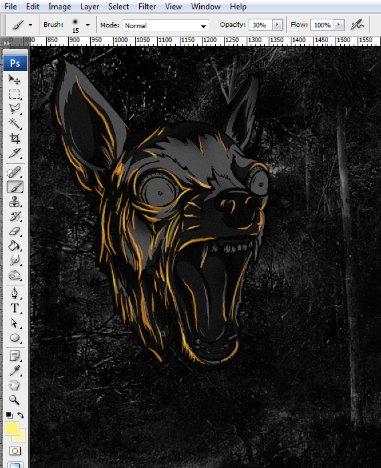Select the Path Selection tool
Screen dimensions: 381x468
coord(14,323)
